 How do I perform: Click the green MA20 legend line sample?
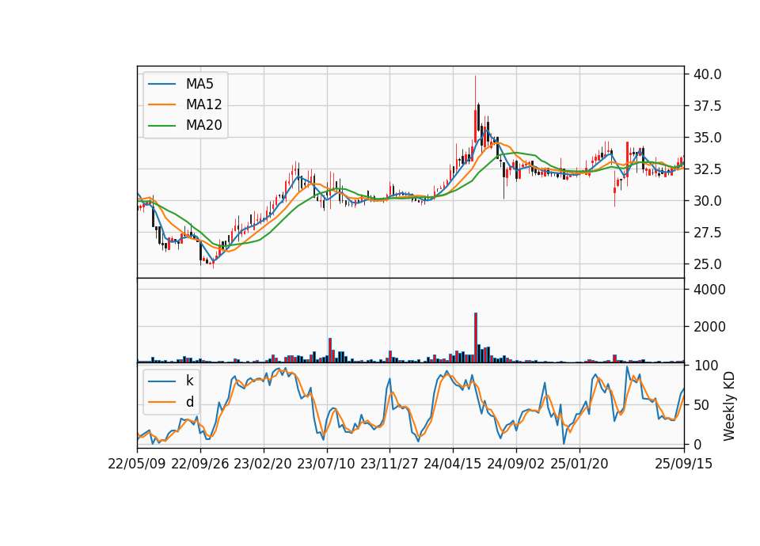click(161, 125)
